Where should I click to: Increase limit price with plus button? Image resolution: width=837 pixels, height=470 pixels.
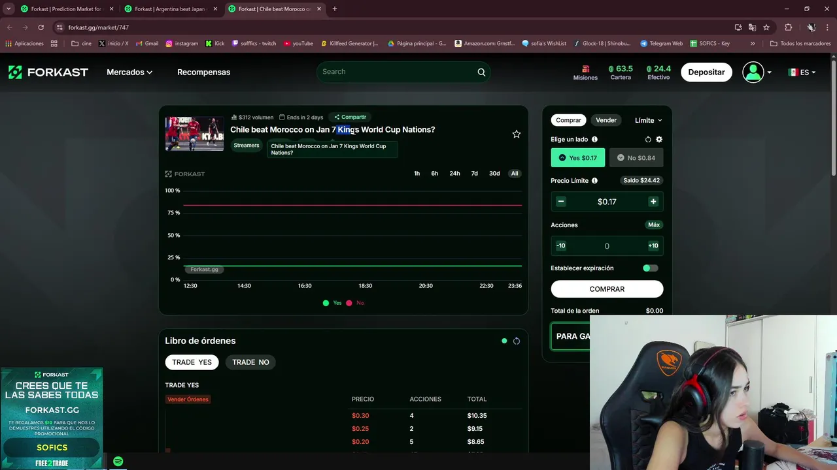click(653, 202)
